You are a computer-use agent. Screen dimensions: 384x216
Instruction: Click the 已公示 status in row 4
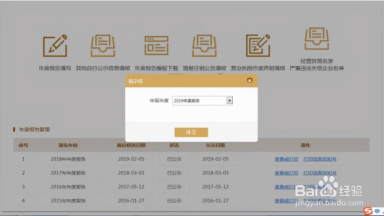pyautogui.click(x=174, y=201)
